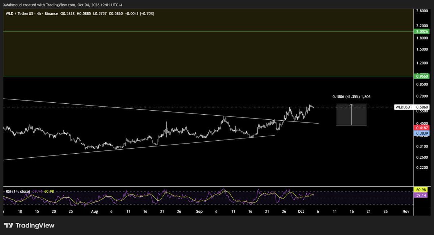Click the 0.7000 price axis label
Viewport: 434px width, 235px height.
pos(422,97)
